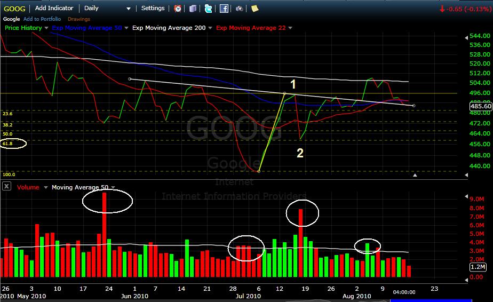Select the yellow Fibonacci line's bottom handle
Screen dimensions: 493x302
pos(259,171)
